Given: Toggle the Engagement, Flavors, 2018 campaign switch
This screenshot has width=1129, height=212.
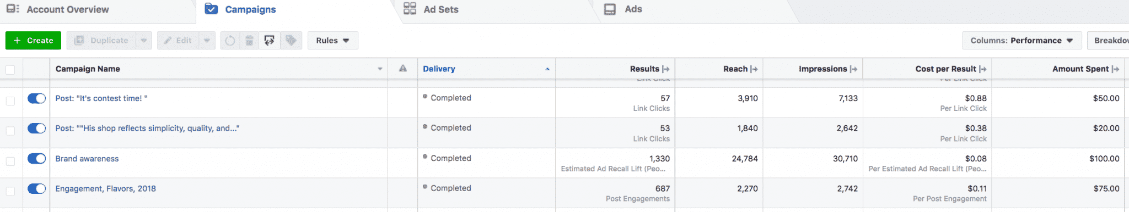Looking at the screenshot, I should coord(36,189).
